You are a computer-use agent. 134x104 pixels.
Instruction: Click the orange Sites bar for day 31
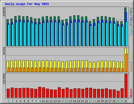pos(126,63)
